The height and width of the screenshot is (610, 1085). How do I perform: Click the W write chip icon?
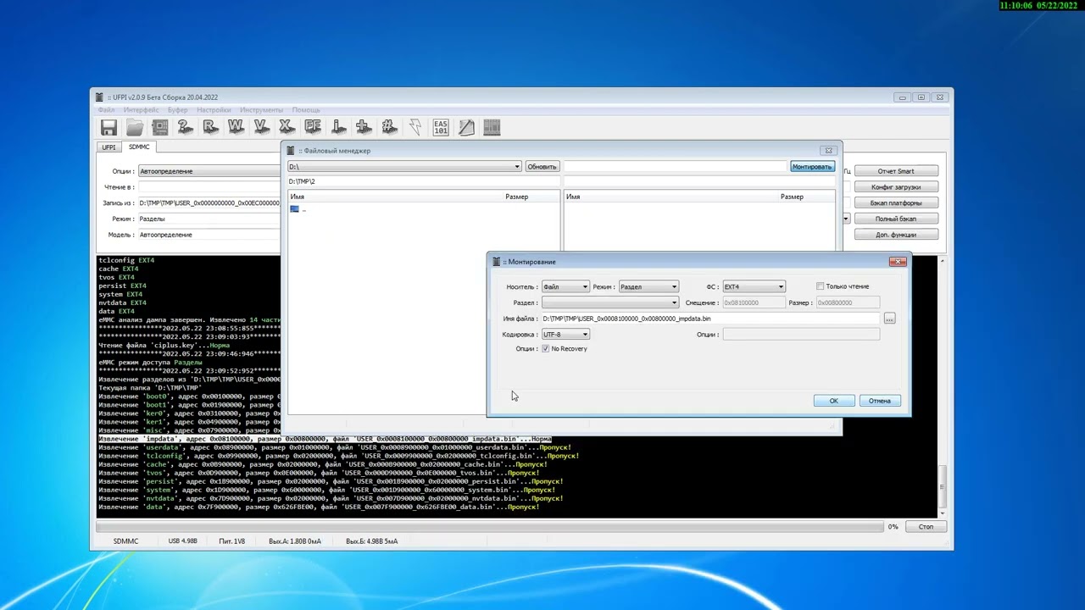click(x=236, y=127)
